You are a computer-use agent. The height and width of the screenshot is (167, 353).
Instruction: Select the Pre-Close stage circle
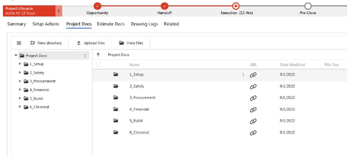click(x=308, y=6)
